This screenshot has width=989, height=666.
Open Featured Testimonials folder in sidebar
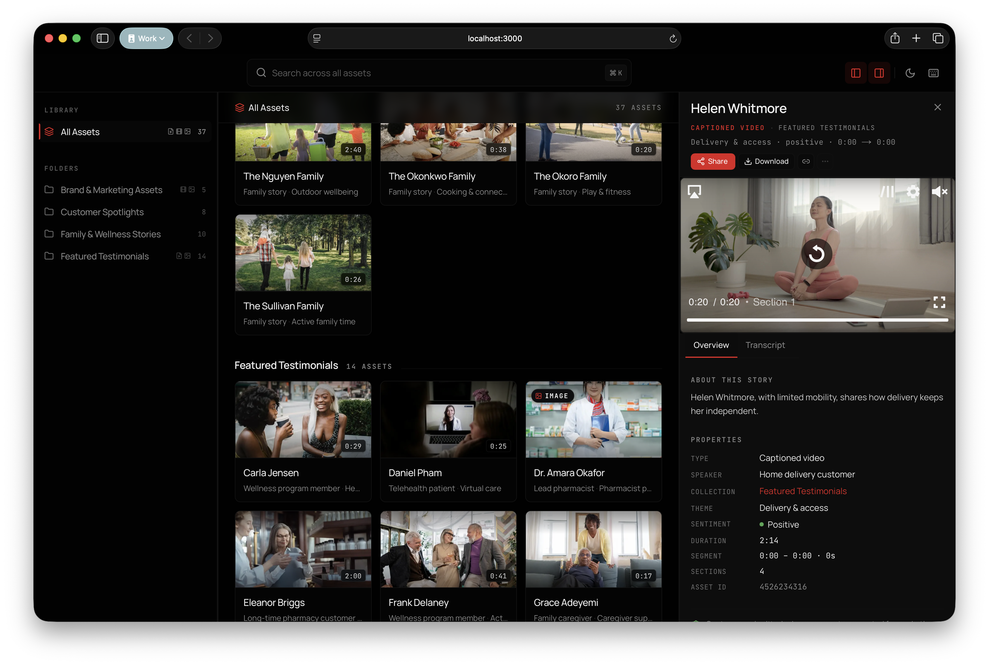(125, 256)
